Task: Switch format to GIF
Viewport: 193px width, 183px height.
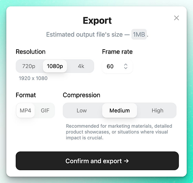Action: pos(45,111)
